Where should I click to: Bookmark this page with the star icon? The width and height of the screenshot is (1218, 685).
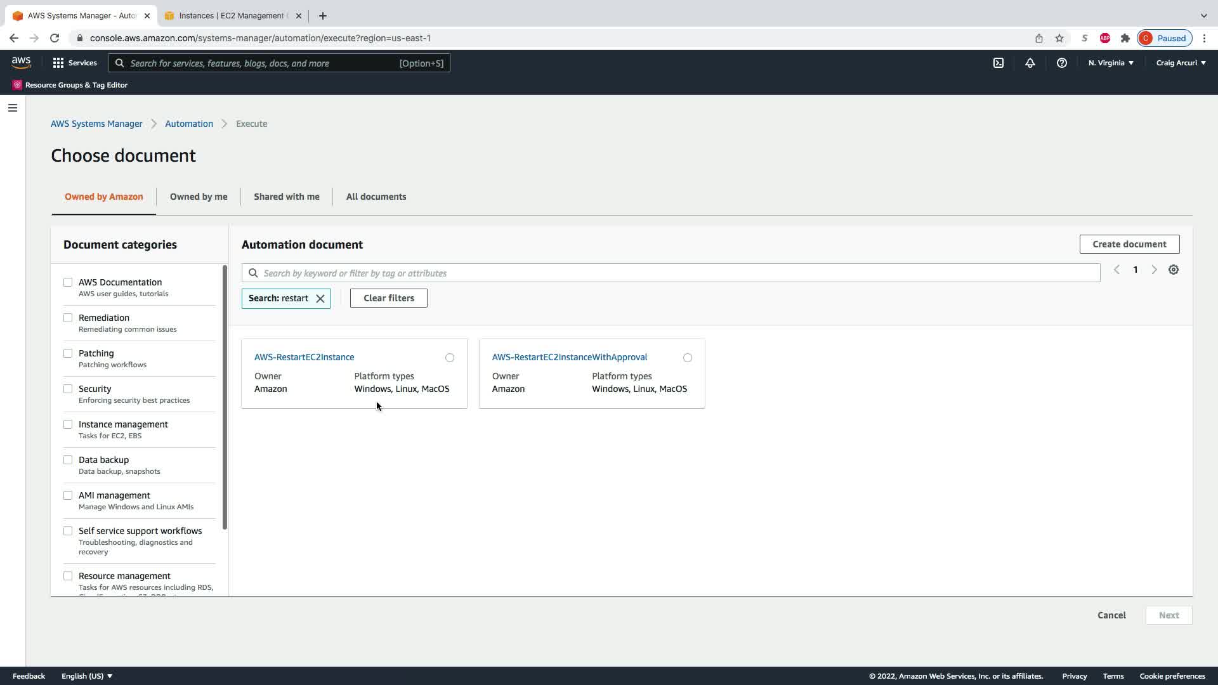pos(1059,38)
